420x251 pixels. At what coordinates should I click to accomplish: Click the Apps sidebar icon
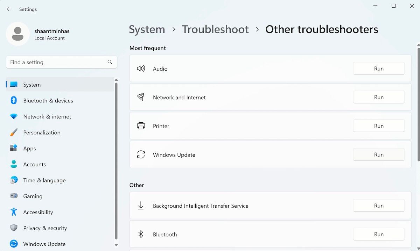[14, 148]
